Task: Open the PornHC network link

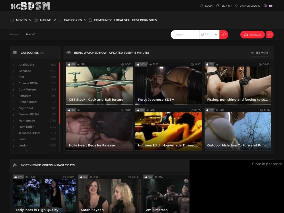Action: (30, 34)
